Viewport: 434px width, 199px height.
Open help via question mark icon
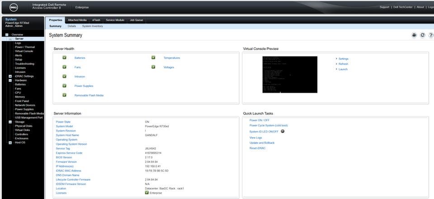[x=431, y=35]
